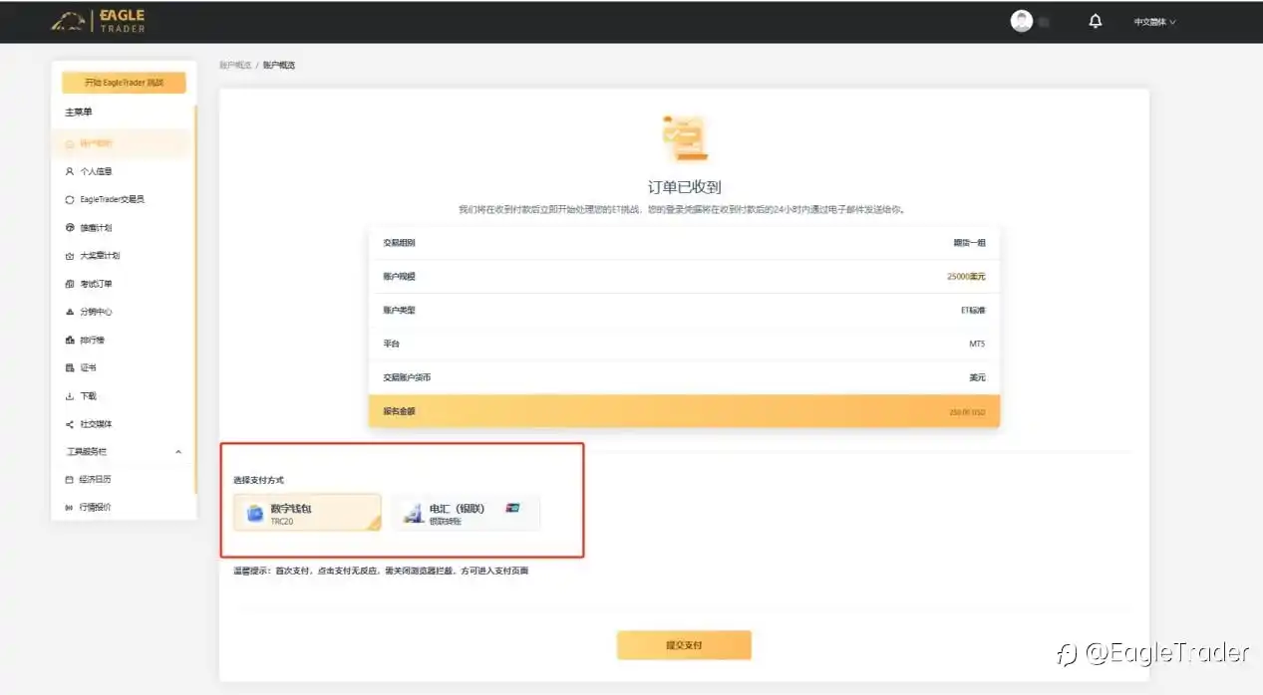This screenshot has width=1263, height=695.
Task: Collapse the 工具服务栏 section
Action: click(x=178, y=451)
